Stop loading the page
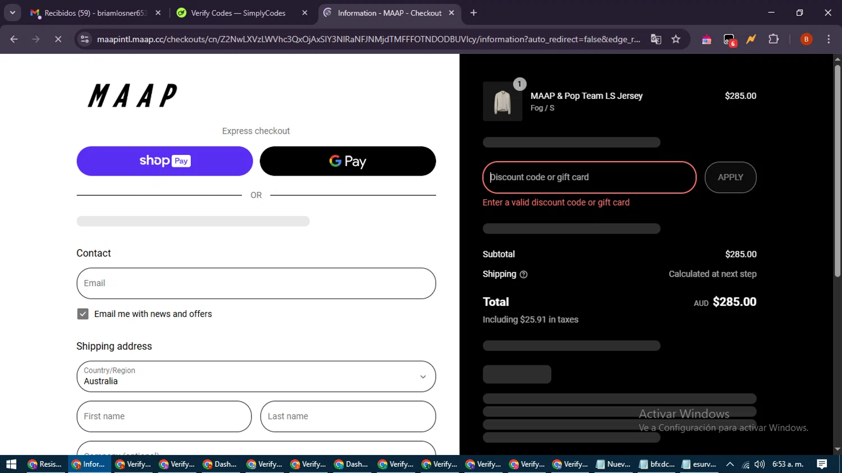The width and height of the screenshot is (842, 473). pos(58,39)
